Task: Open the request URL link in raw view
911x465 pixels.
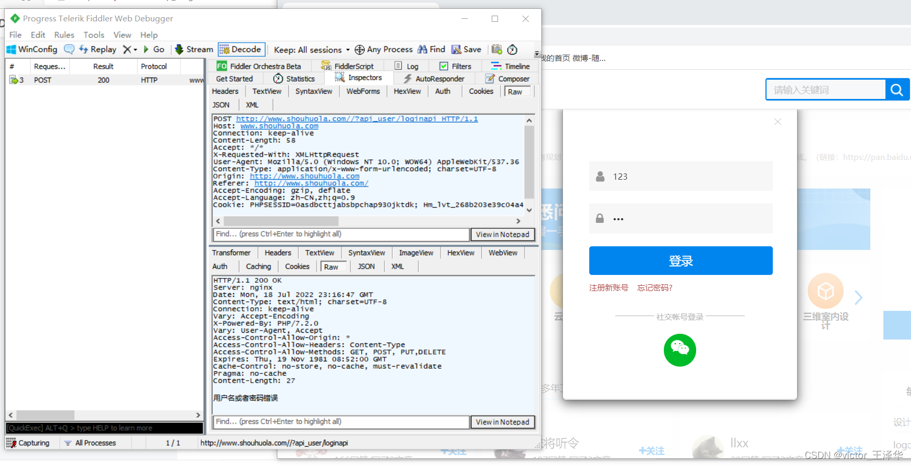Action: click(357, 119)
